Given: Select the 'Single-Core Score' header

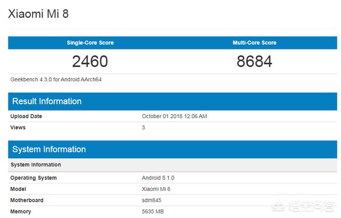Looking at the screenshot, I should [90, 43].
